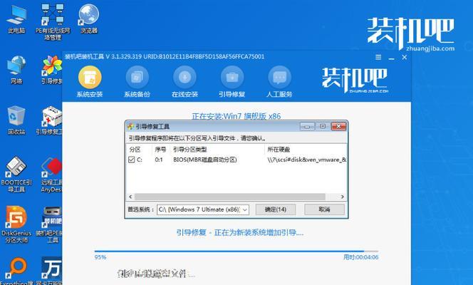The width and height of the screenshot is (473, 285).
Task: Click the 引导修复 - 正在为新装系统增加引导 status text
Action: click(x=240, y=232)
